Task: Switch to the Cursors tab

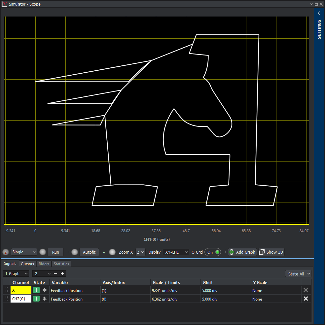Action: pos(27,264)
